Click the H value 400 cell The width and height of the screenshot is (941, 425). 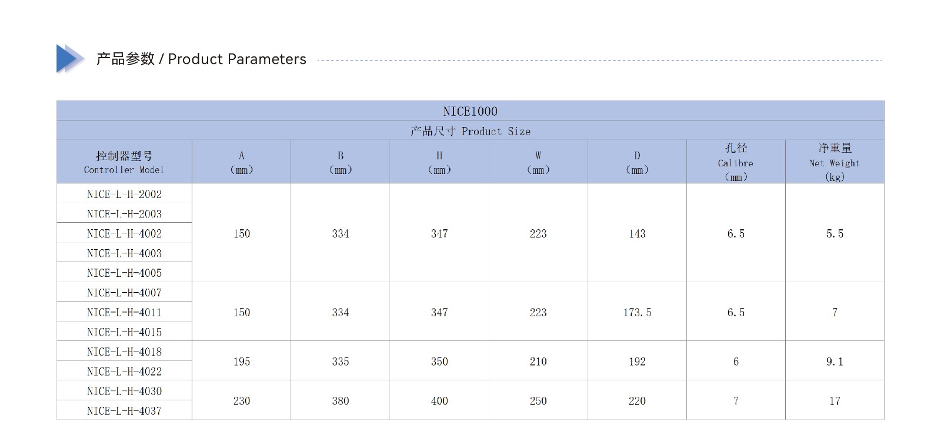tap(439, 400)
